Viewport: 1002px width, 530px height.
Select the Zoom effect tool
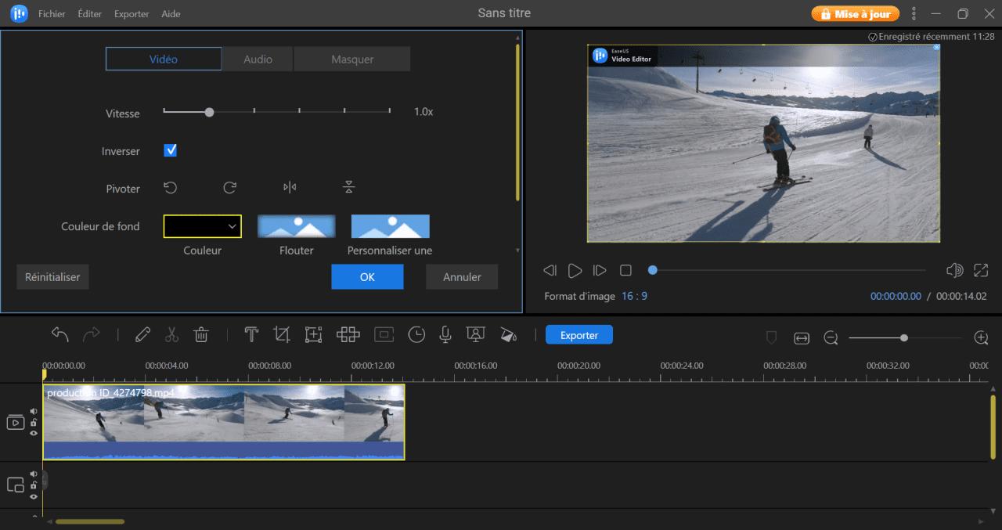(314, 334)
